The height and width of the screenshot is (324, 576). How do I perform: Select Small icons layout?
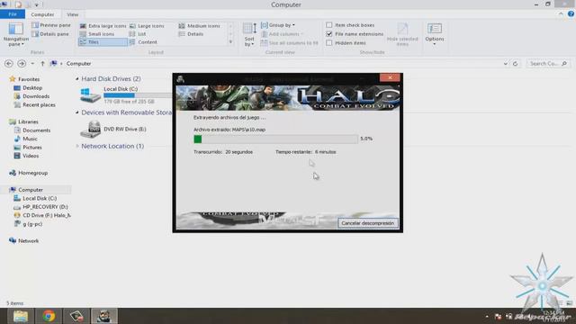(97, 34)
